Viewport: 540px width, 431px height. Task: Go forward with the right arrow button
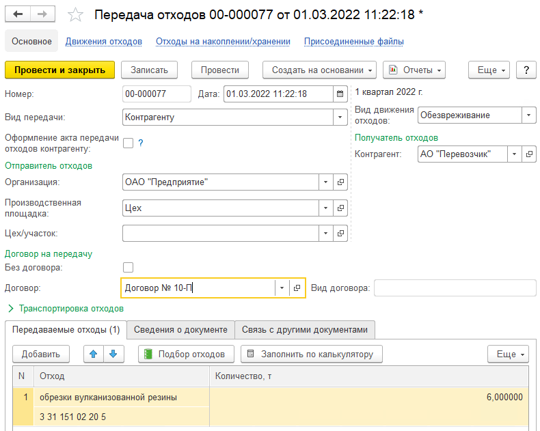click(42, 14)
